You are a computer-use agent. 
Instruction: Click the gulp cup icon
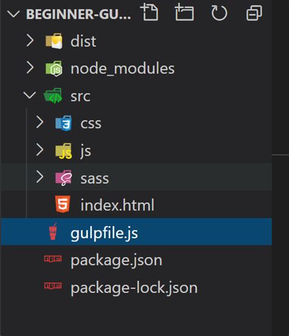(x=53, y=232)
